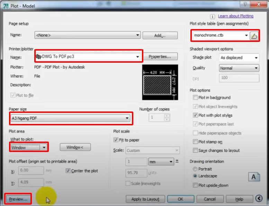Click the OK button
Image resolution: width=269 pixels, height=206 pixels.
(x=180, y=199)
